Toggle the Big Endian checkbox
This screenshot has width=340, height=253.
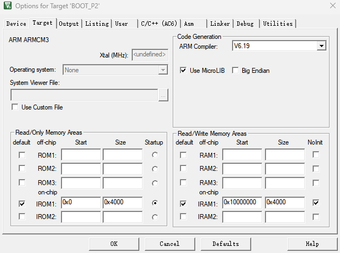pos(236,71)
